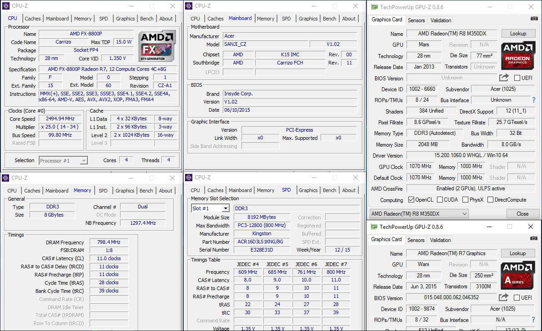
Task: Open the Bench tab in the CPU-tab CPU-Z window
Action: coord(146,19)
